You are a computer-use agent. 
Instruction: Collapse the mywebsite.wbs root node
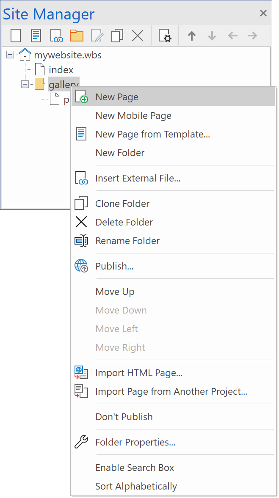point(10,55)
